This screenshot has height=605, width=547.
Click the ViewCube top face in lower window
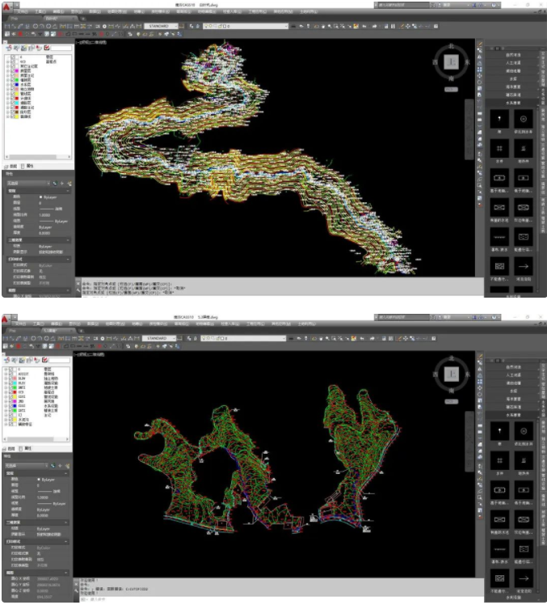[452, 373]
